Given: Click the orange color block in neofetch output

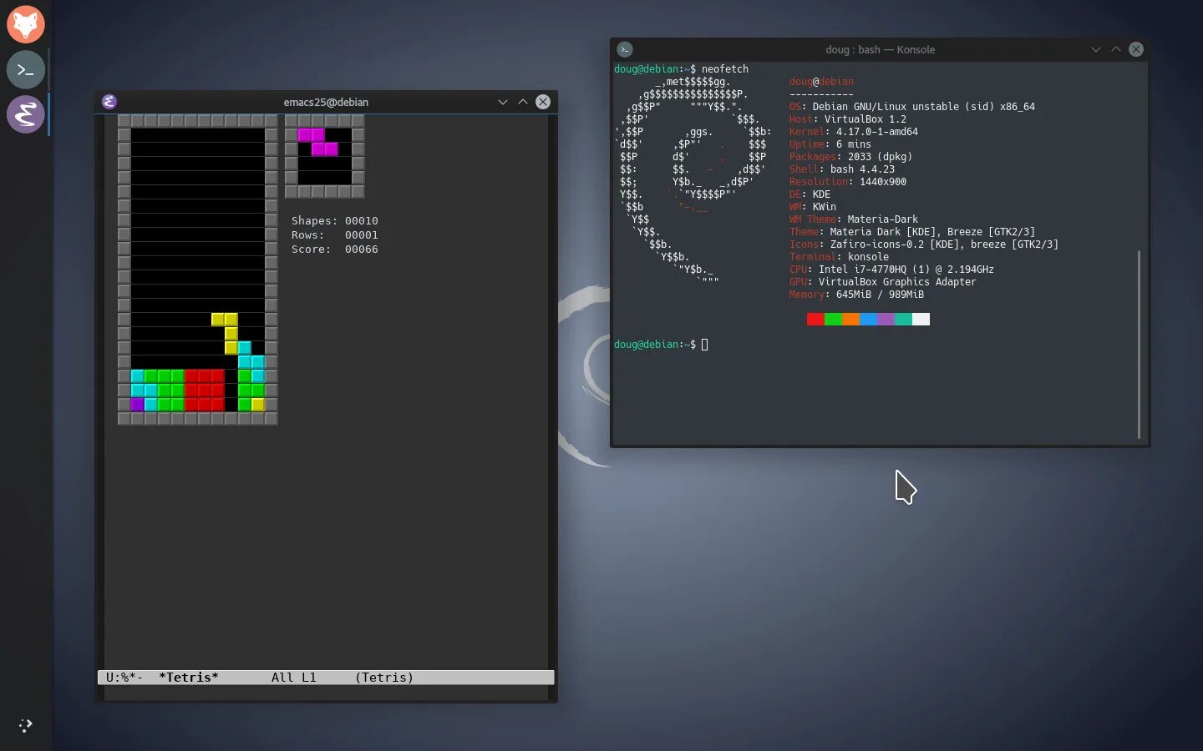Looking at the screenshot, I should click(x=850, y=319).
